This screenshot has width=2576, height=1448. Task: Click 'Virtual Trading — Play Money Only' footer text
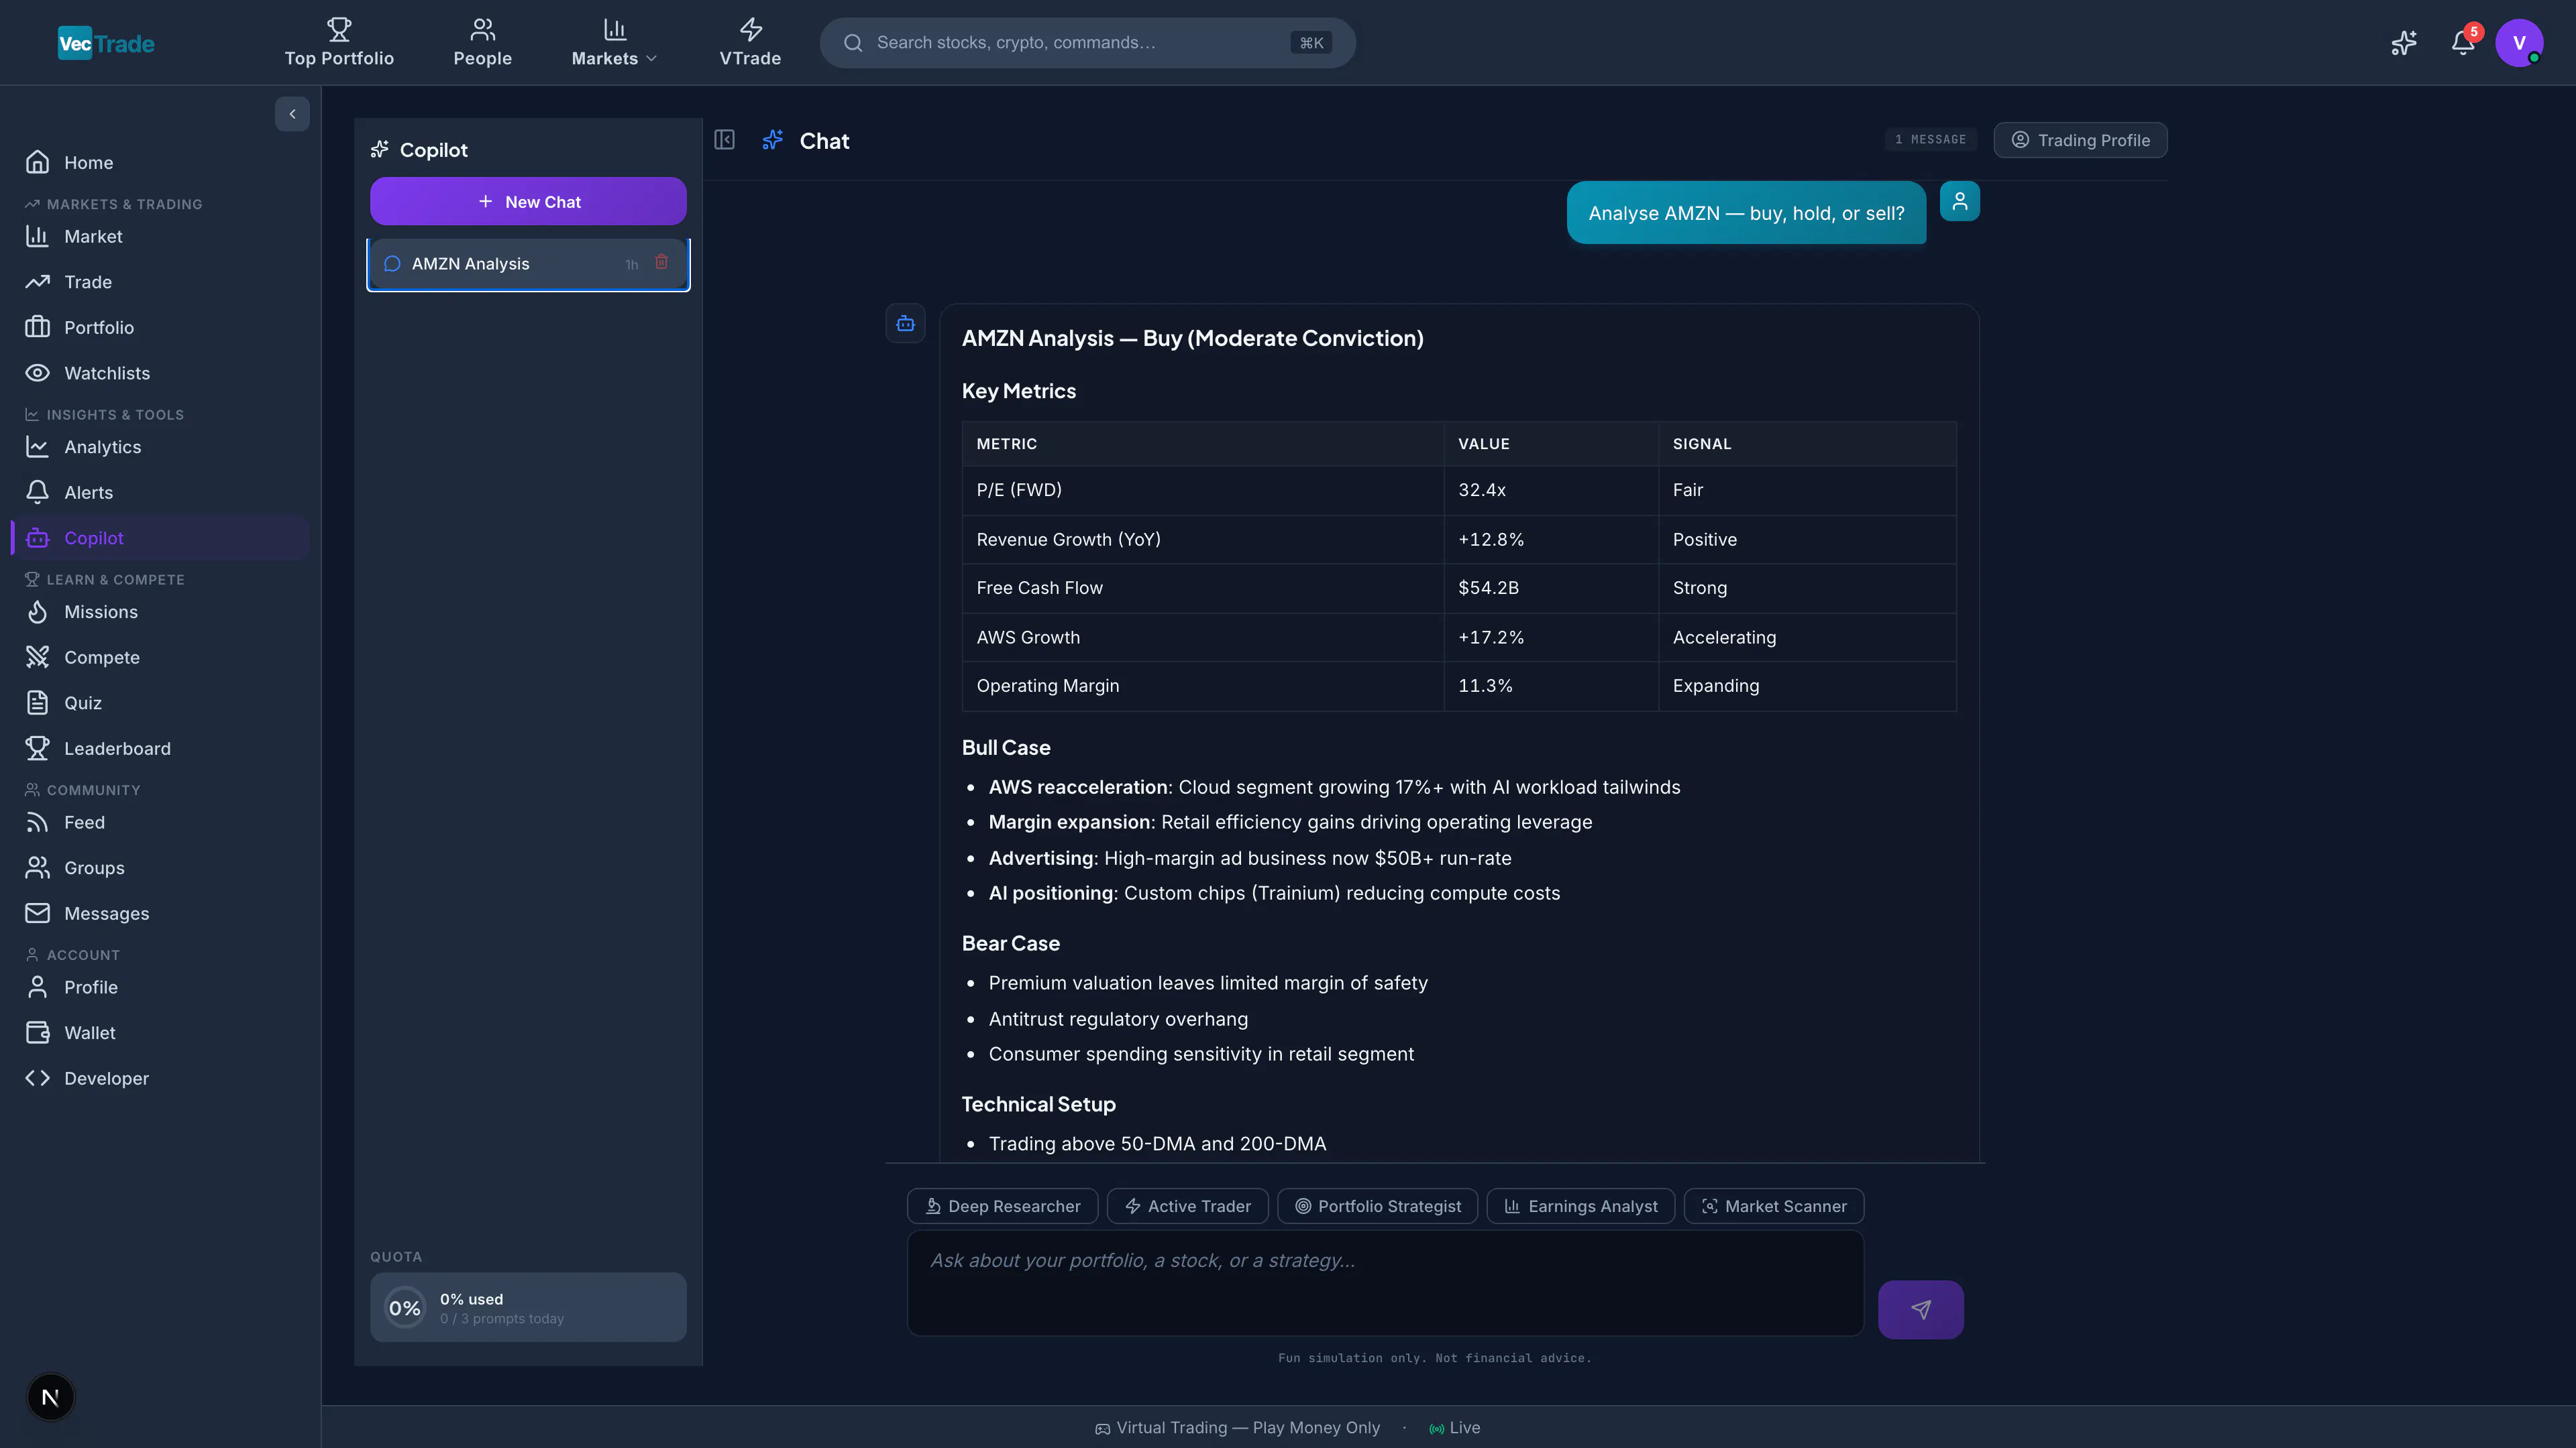(1247, 1427)
